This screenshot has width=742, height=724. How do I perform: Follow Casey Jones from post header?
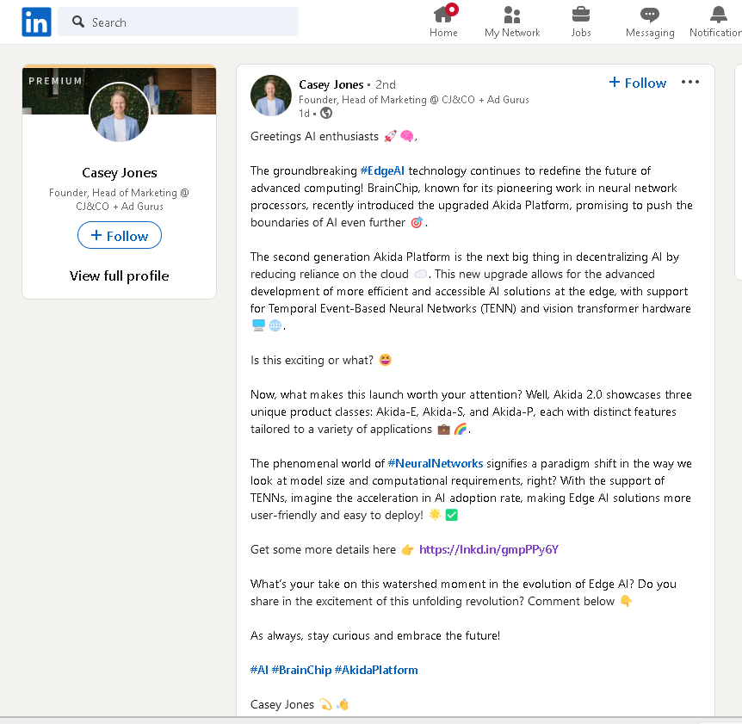638,83
